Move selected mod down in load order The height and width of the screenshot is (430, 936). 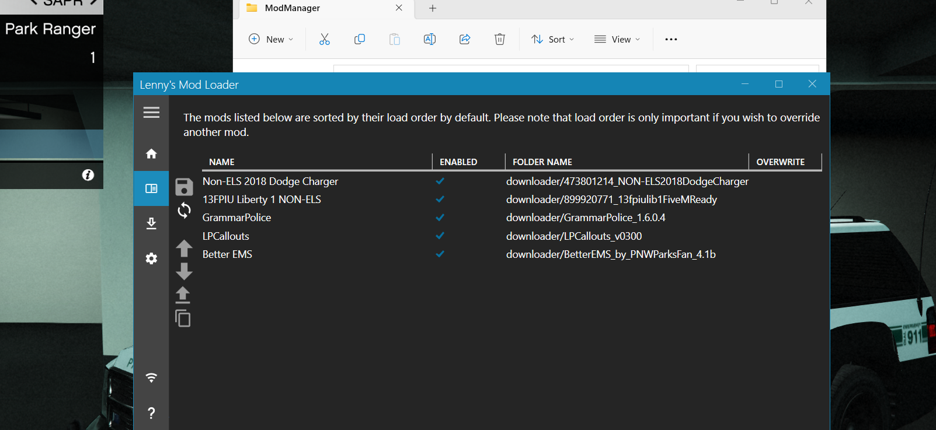(184, 271)
